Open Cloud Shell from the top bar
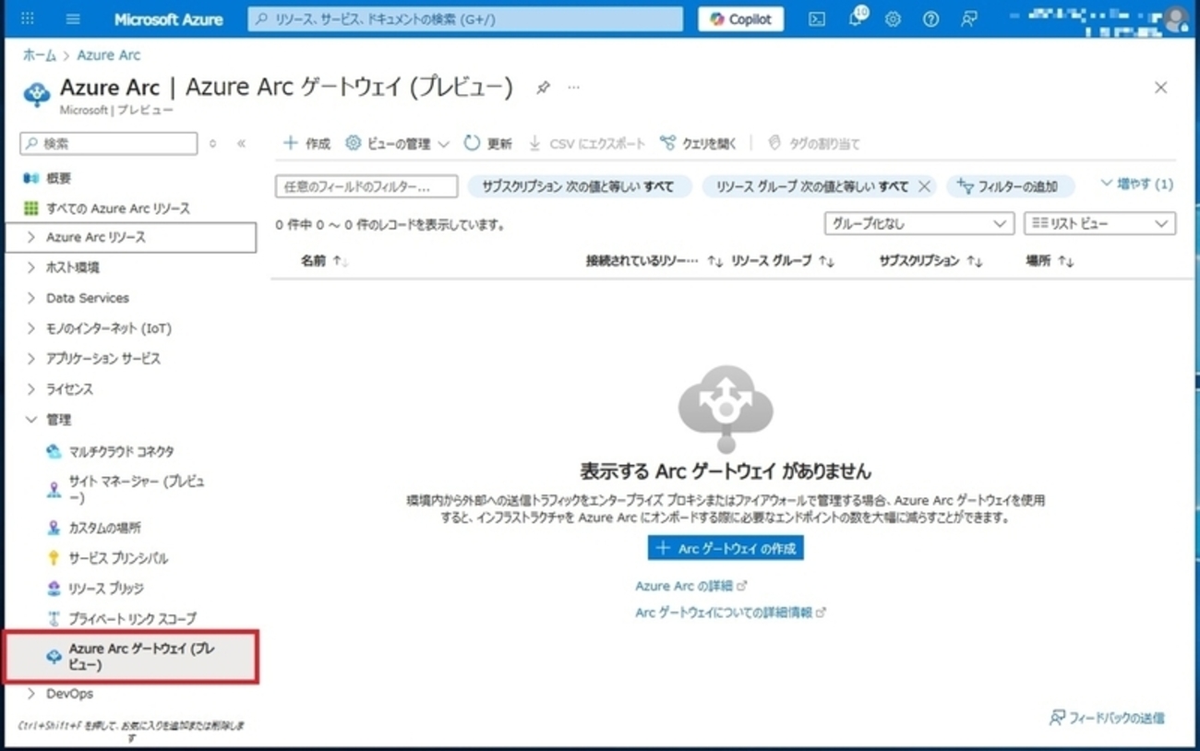The width and height of the screenshot is (1200, 751). pyautogui.click(x=817, y=19)
